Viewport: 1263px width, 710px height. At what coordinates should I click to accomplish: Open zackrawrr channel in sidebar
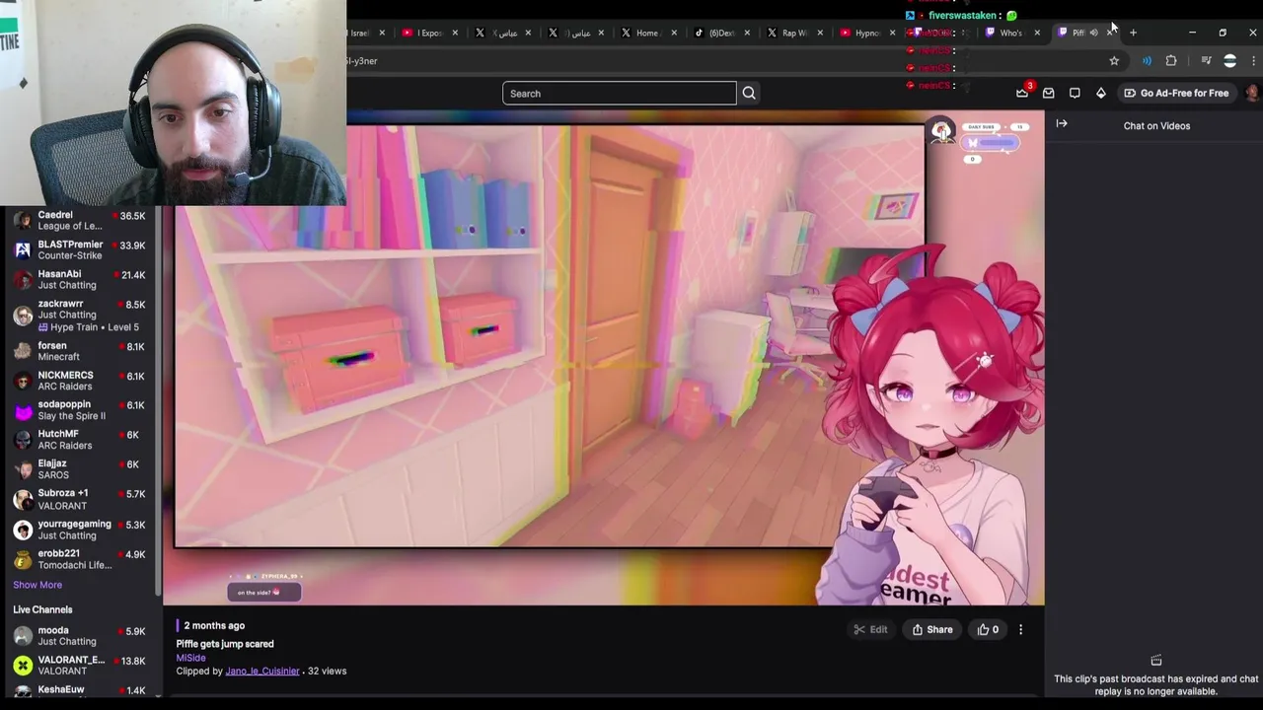tap(80, 316)
